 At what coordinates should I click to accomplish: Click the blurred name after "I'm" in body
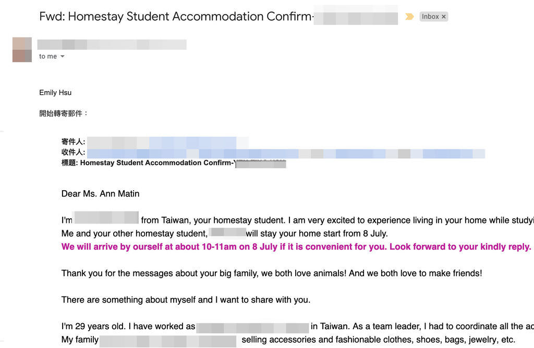[106, 217]
